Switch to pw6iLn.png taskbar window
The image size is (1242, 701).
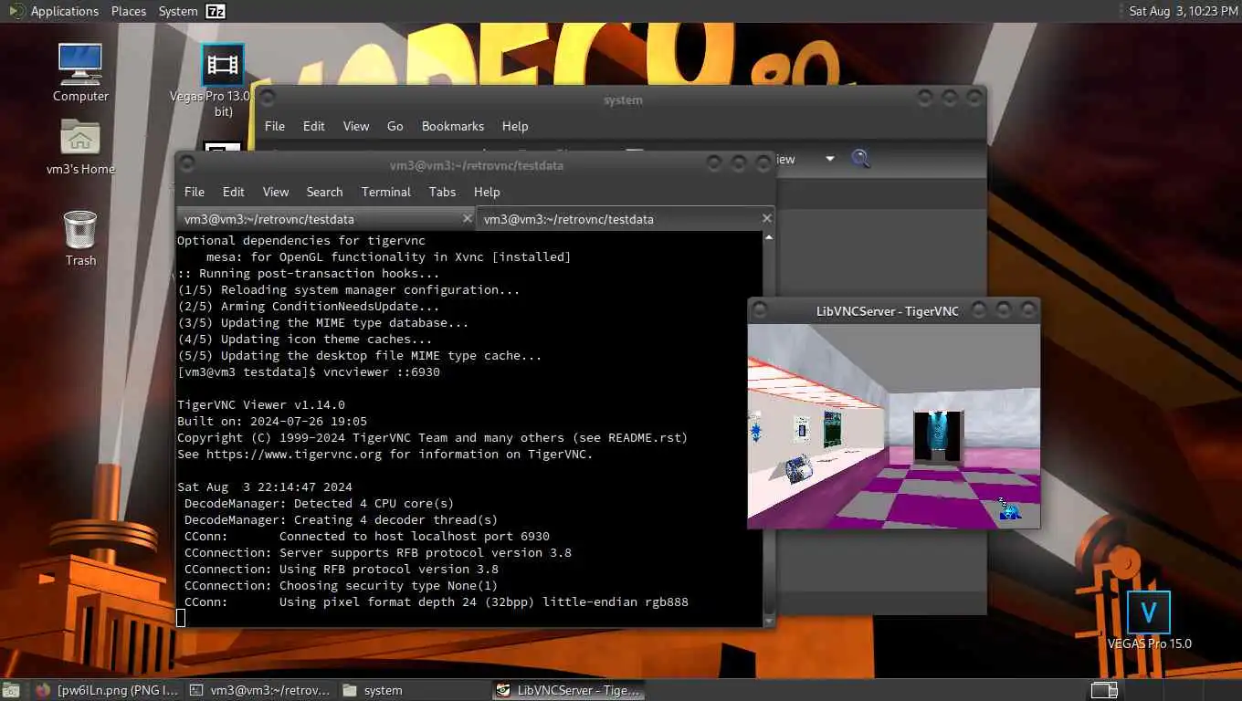109,690
